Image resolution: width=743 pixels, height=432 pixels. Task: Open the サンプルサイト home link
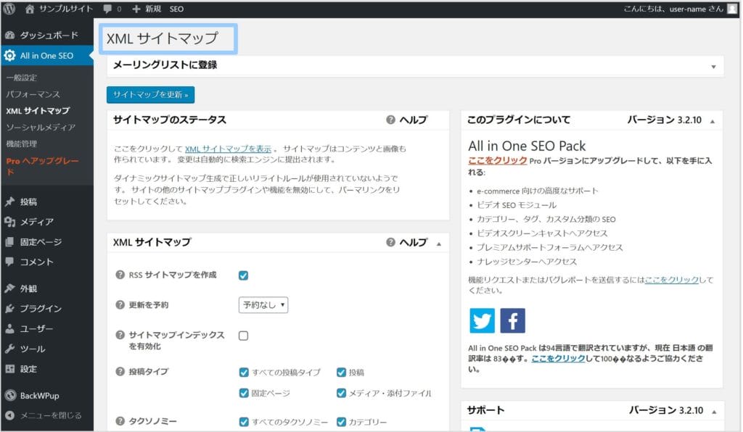(x=59, y=9)
